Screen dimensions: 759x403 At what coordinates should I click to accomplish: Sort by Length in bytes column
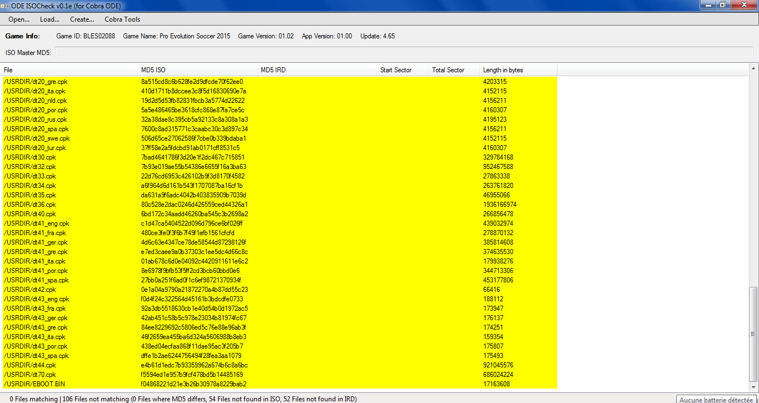pos(517,70)
